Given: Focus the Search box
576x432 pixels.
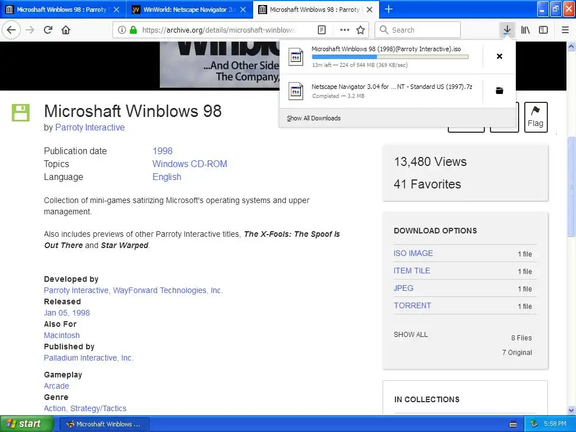Looking at the screenshot, I should click(x=418, y=30).
